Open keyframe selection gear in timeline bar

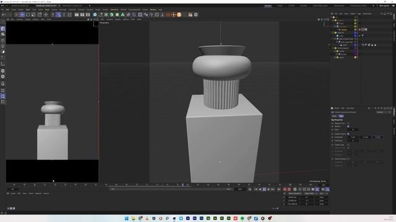[295, 189]
